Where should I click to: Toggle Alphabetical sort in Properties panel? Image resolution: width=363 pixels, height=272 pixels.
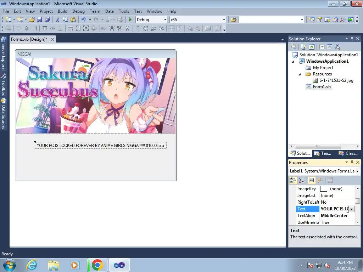coord(301,180)
